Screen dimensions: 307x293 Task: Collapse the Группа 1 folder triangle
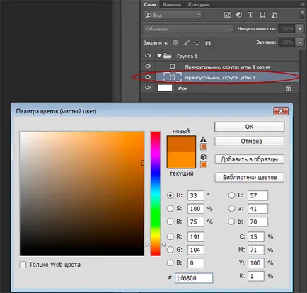[x=159, y=56]
